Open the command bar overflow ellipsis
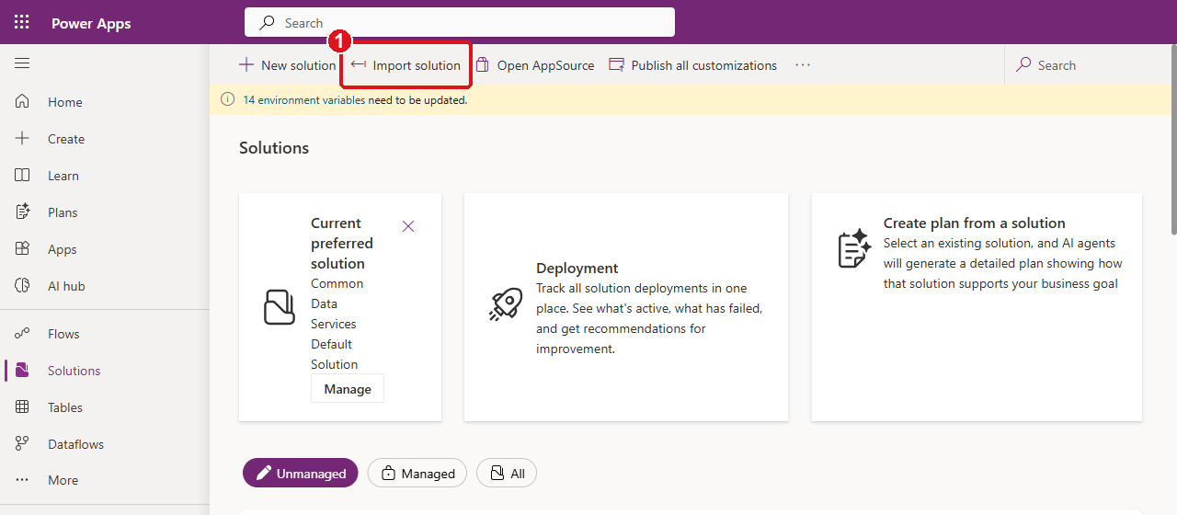 click(x=803, y=65)
